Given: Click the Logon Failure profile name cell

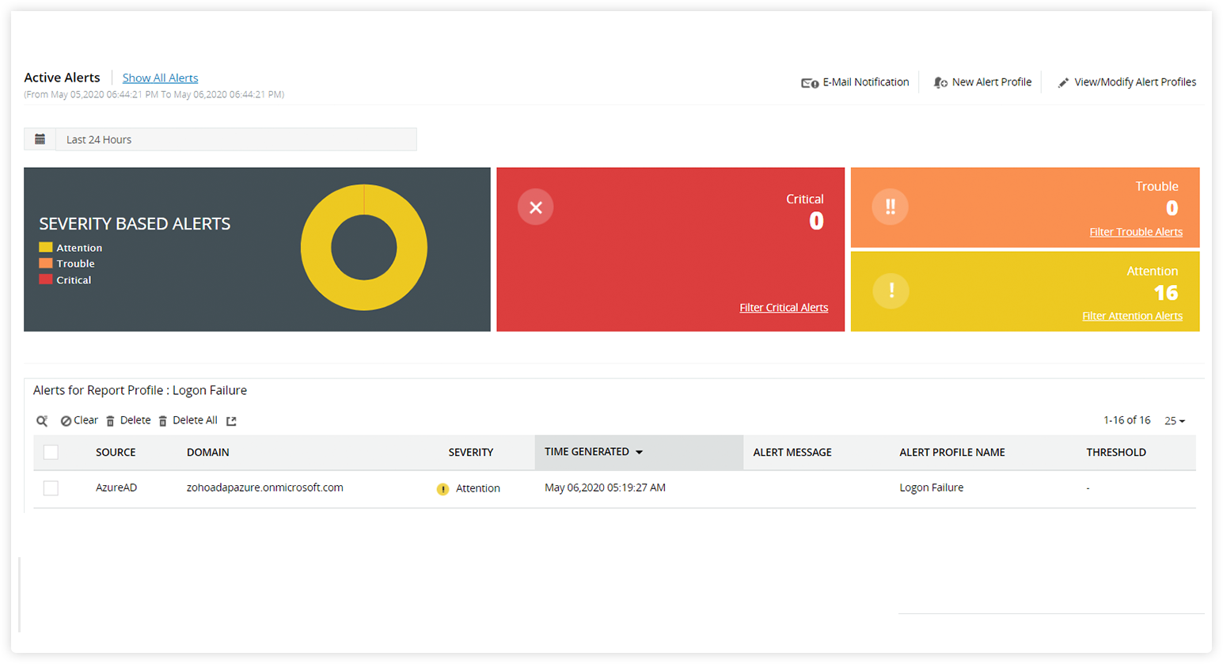Looking at the screenshot, I should click(931, 488).
